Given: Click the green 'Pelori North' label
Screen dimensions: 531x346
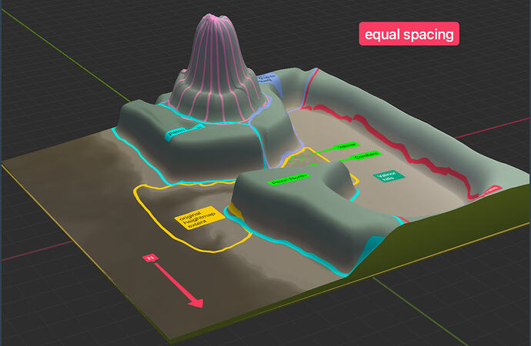Looking at the screenshot, I should point(289,178).
